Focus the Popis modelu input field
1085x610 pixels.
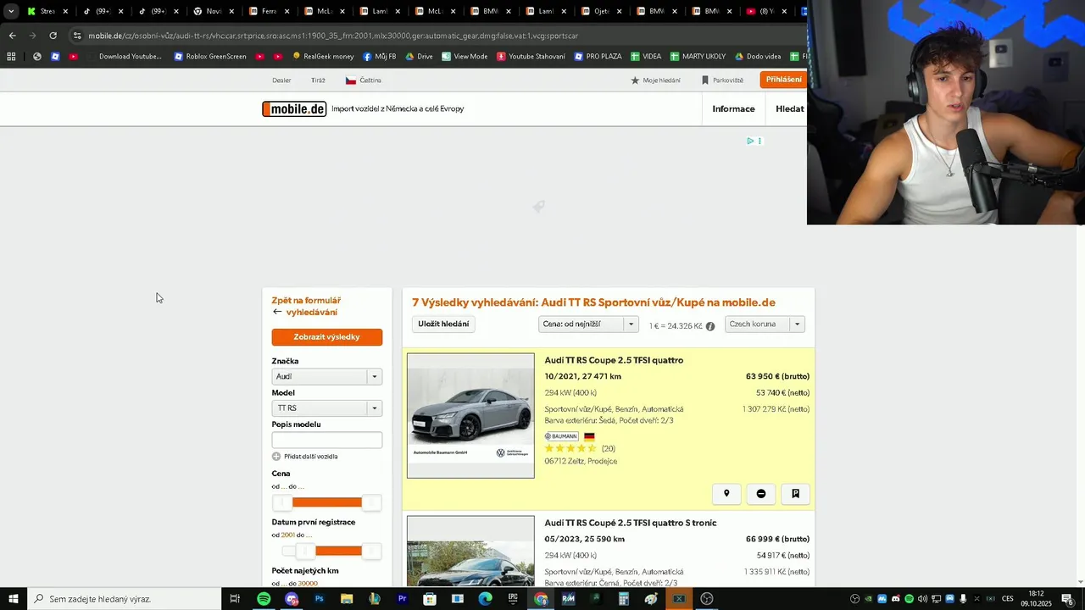(326, 440)
